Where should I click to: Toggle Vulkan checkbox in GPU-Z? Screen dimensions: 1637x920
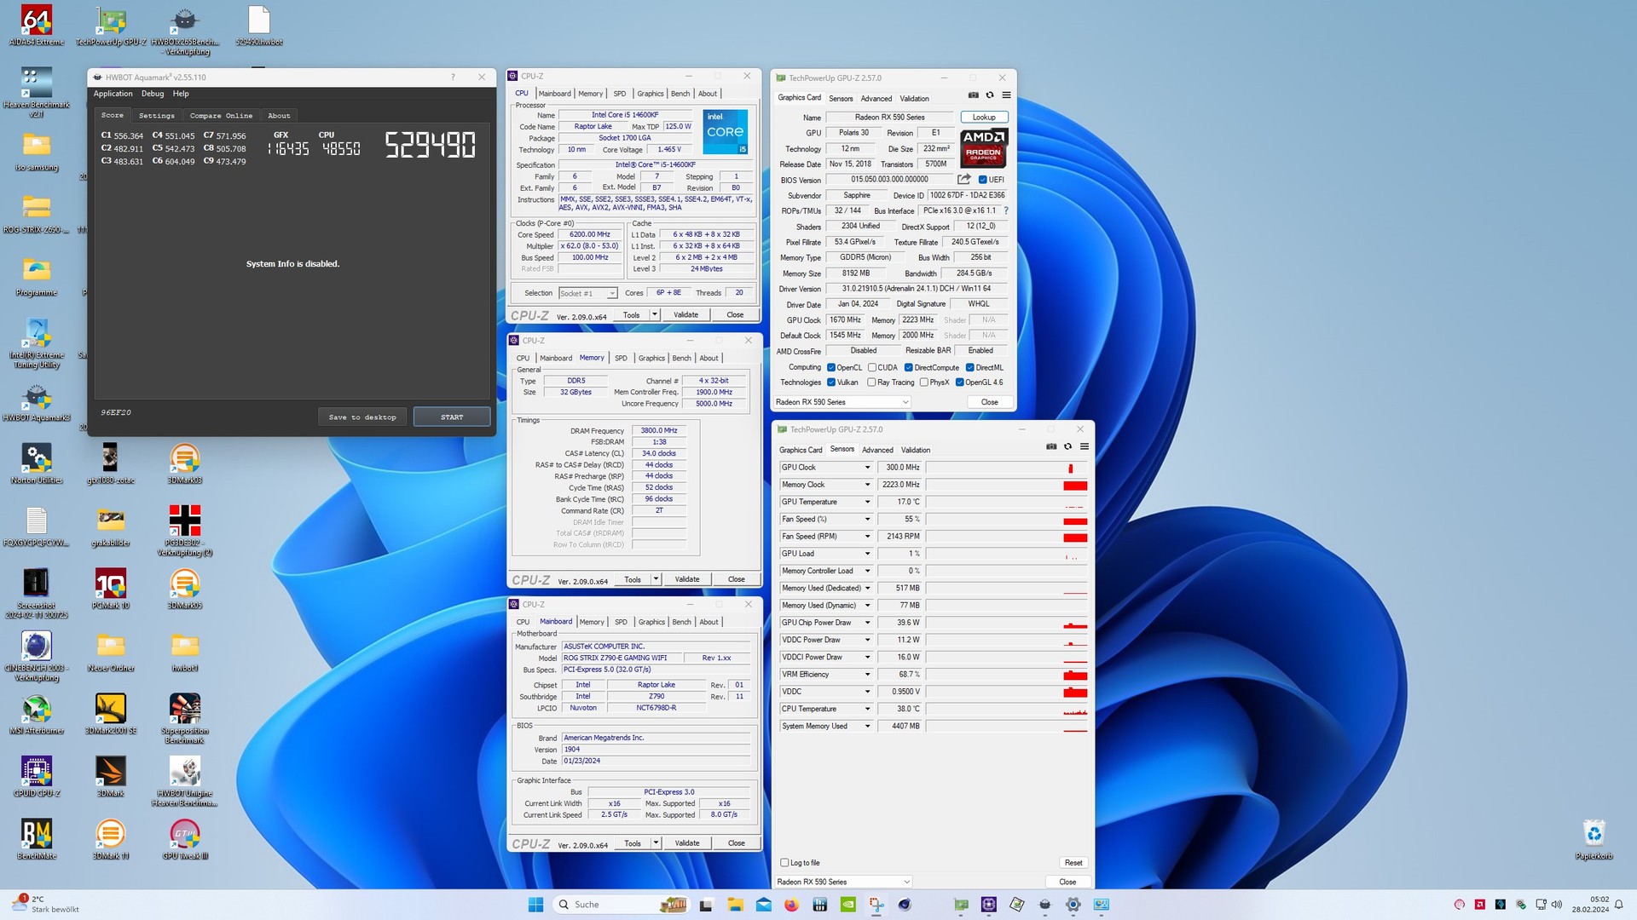(x=831, y=382)
